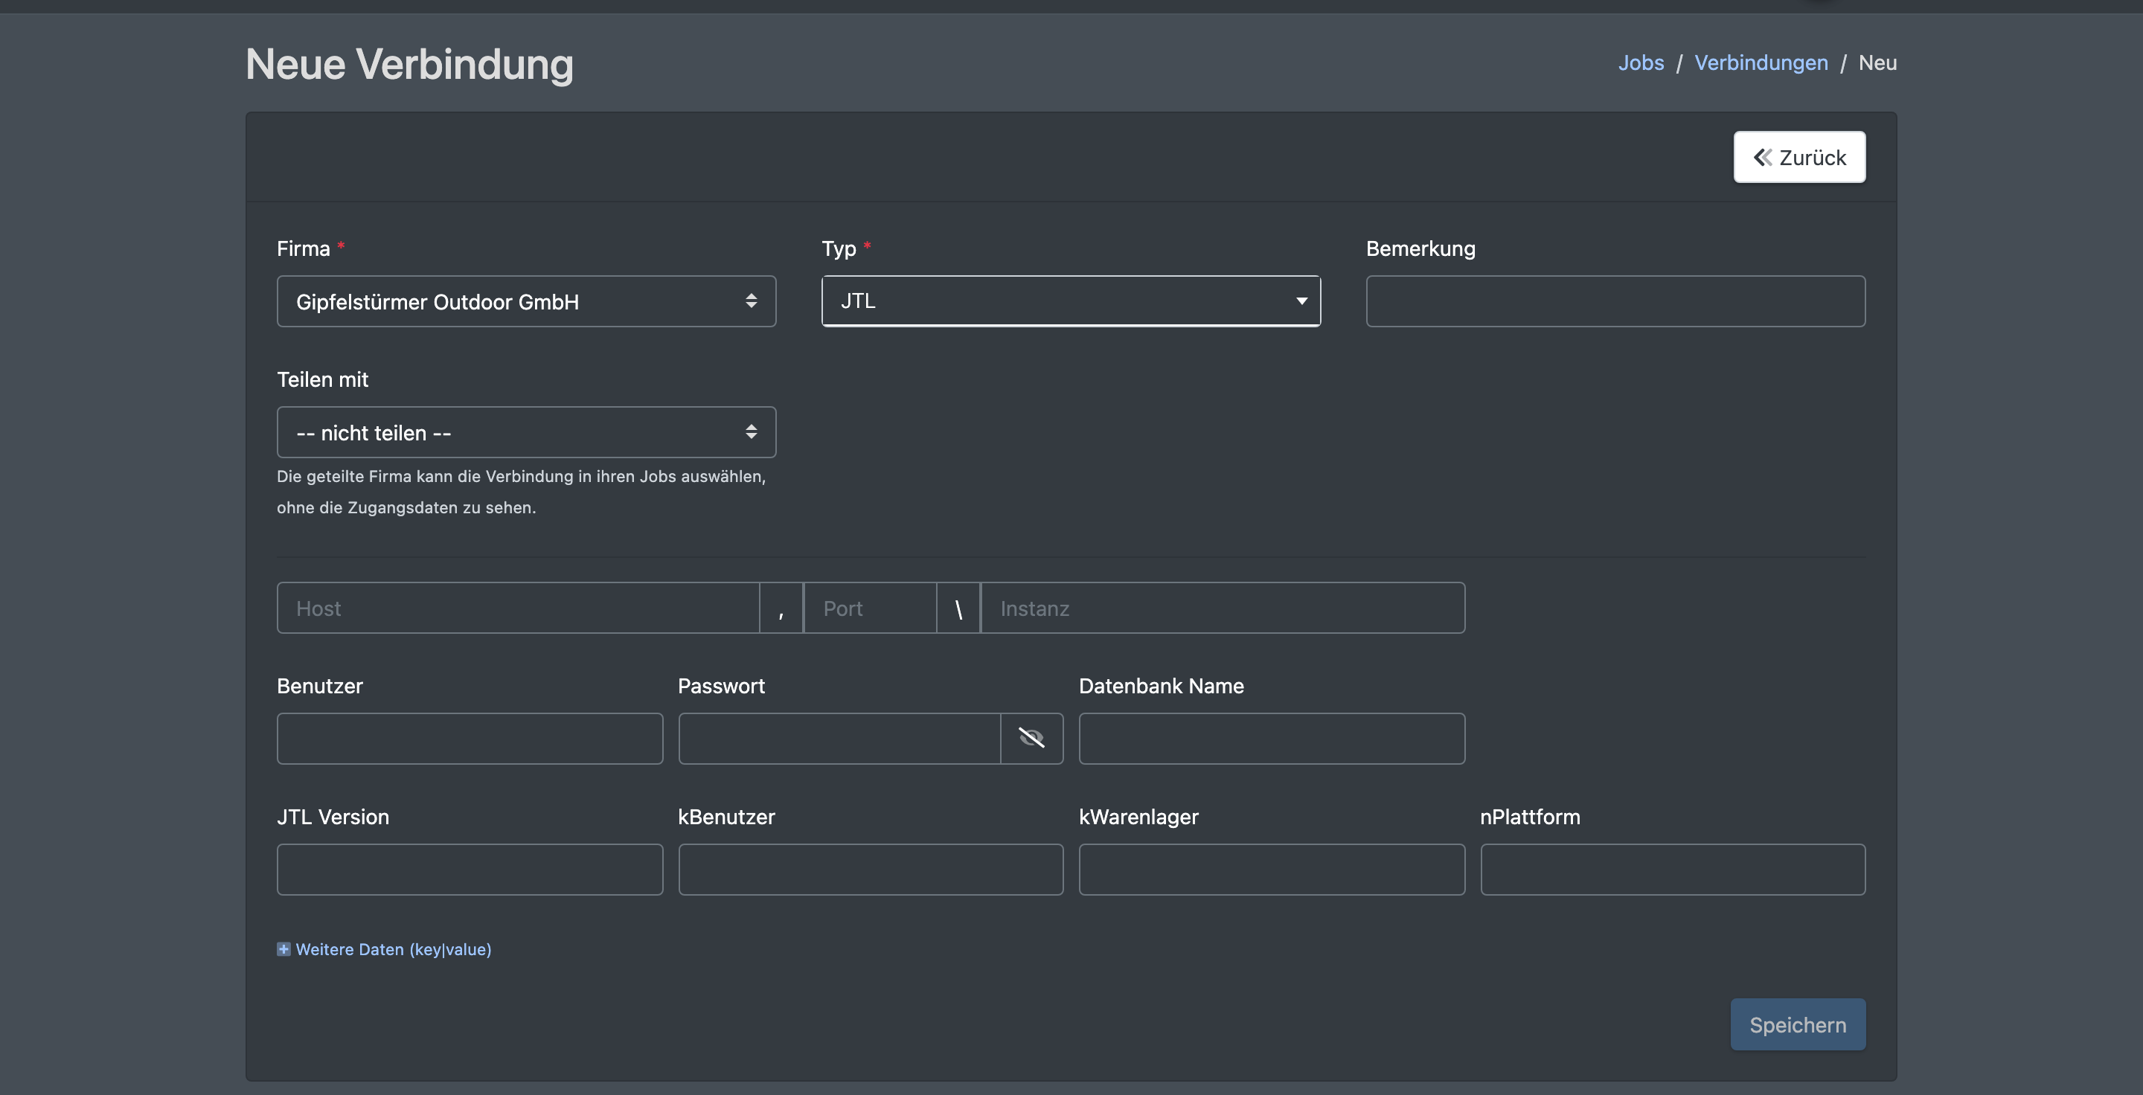Focus the kWarenlager input field

point(1272,870)
